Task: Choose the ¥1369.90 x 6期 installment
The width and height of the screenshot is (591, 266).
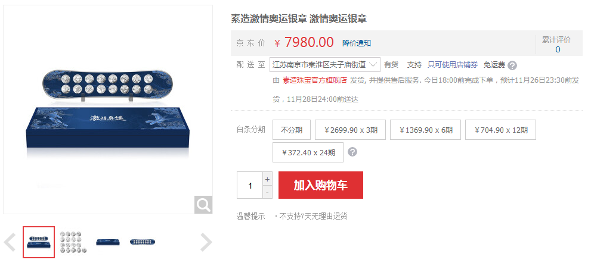Action: click(425, 130)
